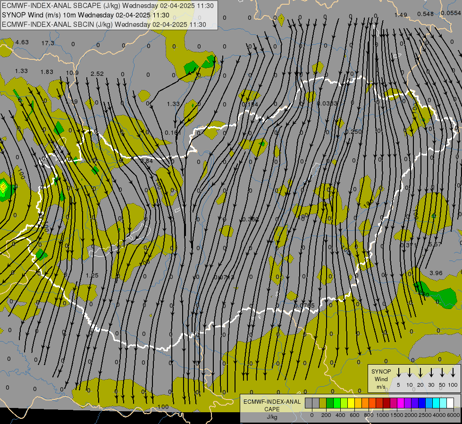Choose the cyan CAPE legend swatch
Screen dimensions: 462x424
(x=436, y=403)
